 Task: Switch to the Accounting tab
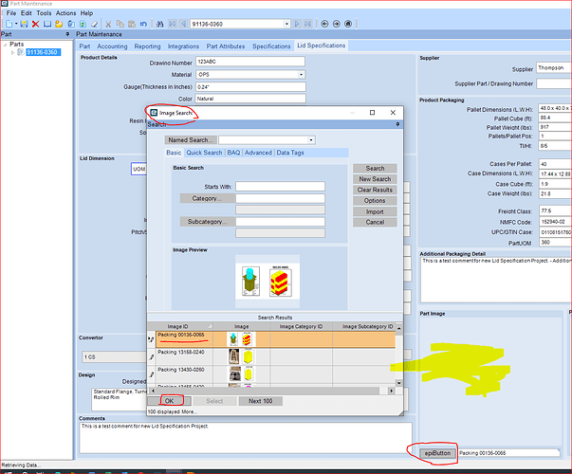(112, 46)
